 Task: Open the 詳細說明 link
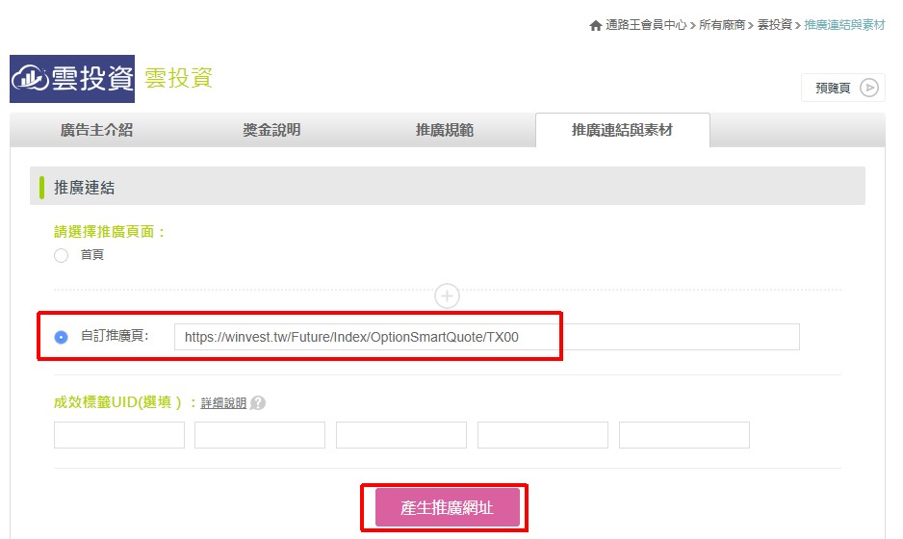tap(223, 403)
